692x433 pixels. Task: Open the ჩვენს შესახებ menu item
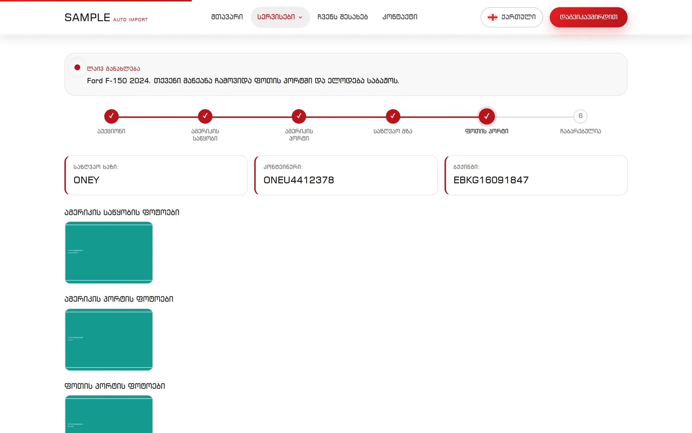343,17
